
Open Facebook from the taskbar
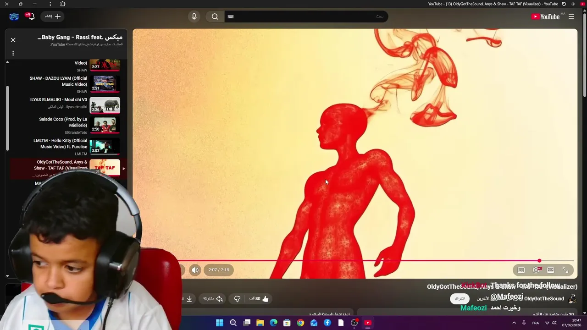pyautogui.click(x=327, y=323)
